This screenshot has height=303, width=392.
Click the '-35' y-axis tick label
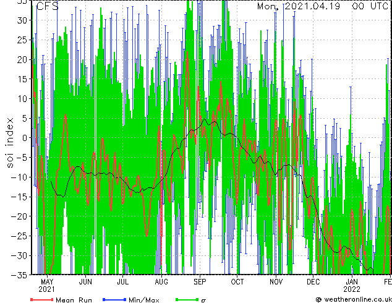click(x=19, y=275)
